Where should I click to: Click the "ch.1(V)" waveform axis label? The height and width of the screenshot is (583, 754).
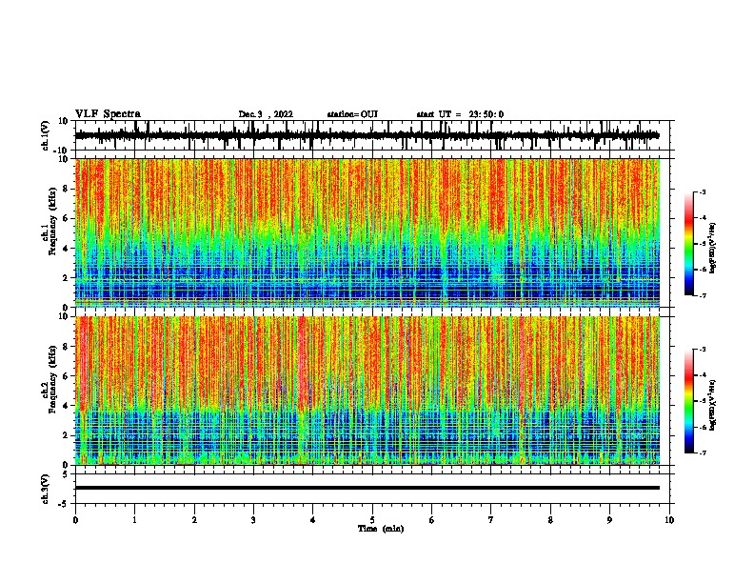click(x=46, y=135)
